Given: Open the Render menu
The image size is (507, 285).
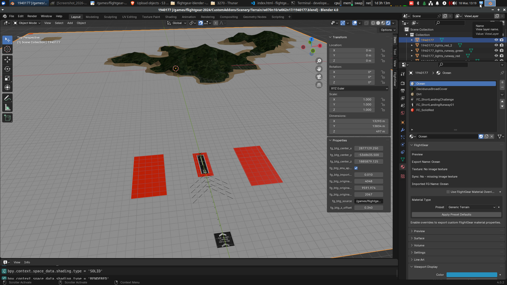Looking at the screenshot, I should (x=32, y=16).
